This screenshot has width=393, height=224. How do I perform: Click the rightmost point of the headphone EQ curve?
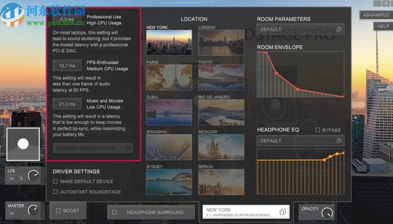[x=343, y=153]
